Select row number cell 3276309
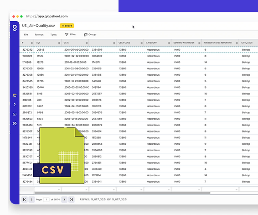The height and width of the screenshot is (215, 258). coord(27,68)
